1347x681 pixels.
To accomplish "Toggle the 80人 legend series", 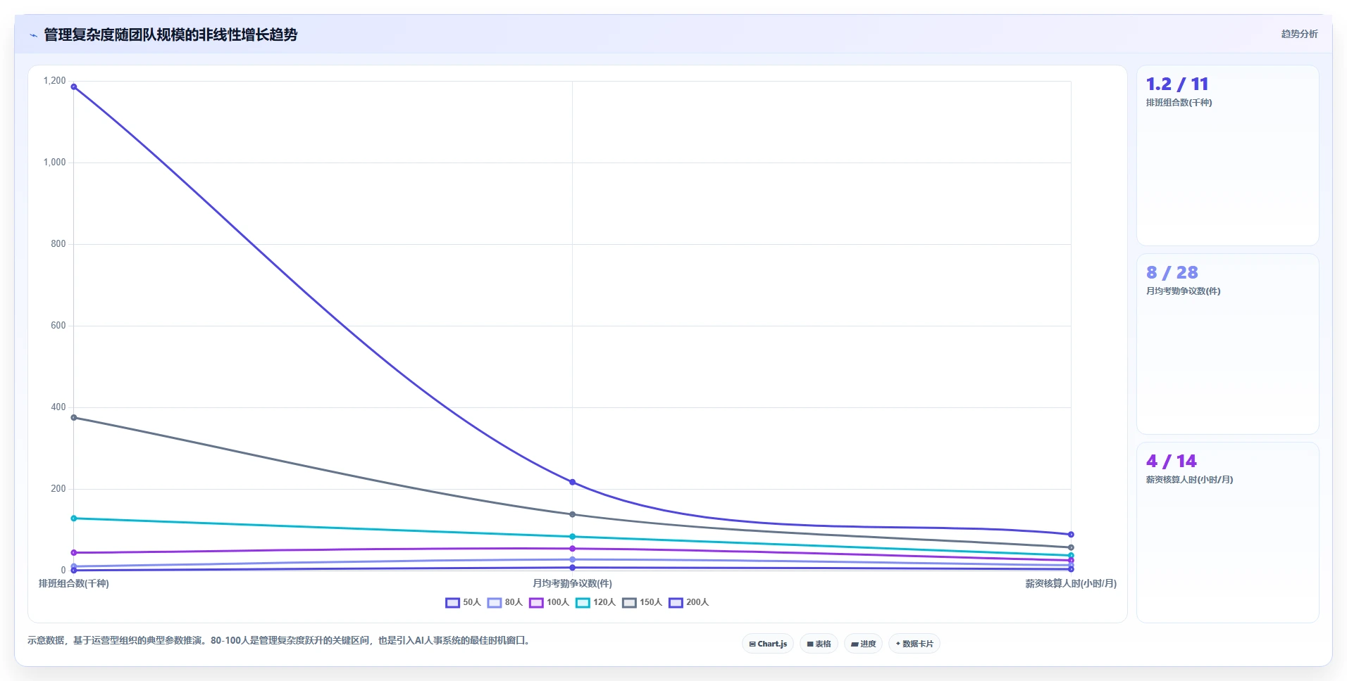I will click(505, 602).
